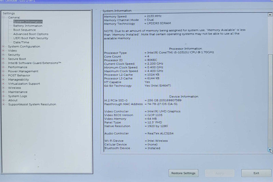Expand the Power Management node
The height and width of the screenshot is (182, 273).
point(3,71)
